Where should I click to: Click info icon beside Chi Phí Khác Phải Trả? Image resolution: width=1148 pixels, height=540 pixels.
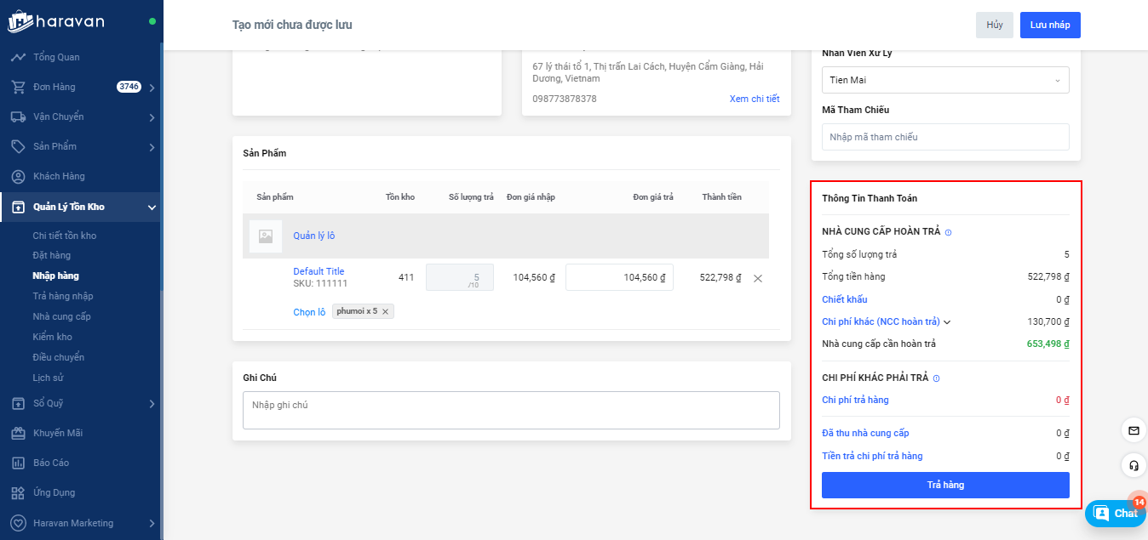936,378
